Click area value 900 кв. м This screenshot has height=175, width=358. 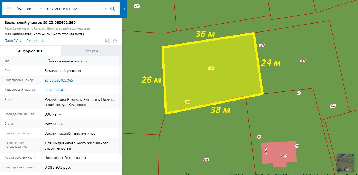pyautogui.click(x=53, y=114)
